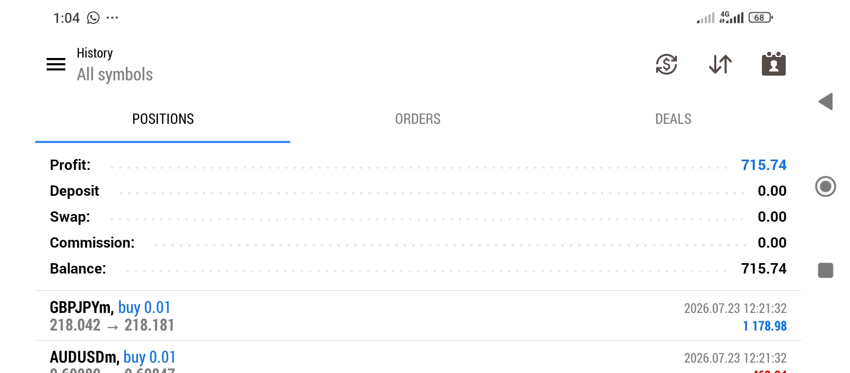
Task: Tap the sort arrows icon
Action: pos(720,64)
